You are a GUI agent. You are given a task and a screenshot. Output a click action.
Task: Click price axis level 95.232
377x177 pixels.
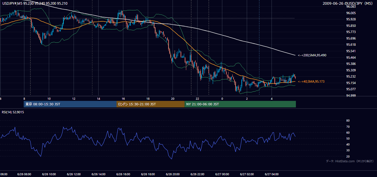(351, 76)
